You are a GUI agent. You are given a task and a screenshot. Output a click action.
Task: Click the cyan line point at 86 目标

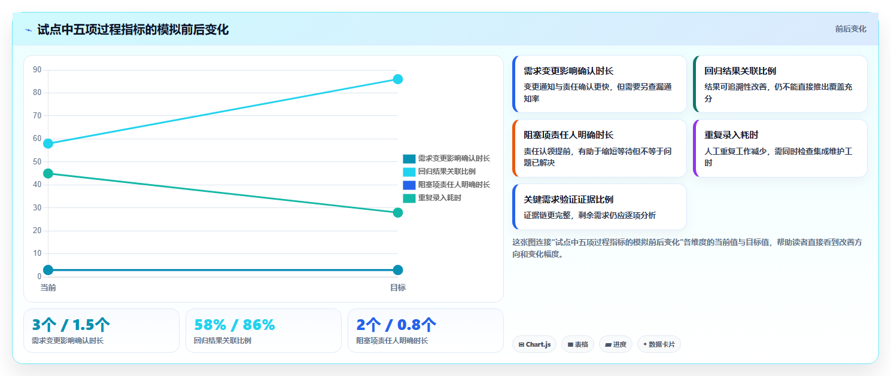coord(398,79)
